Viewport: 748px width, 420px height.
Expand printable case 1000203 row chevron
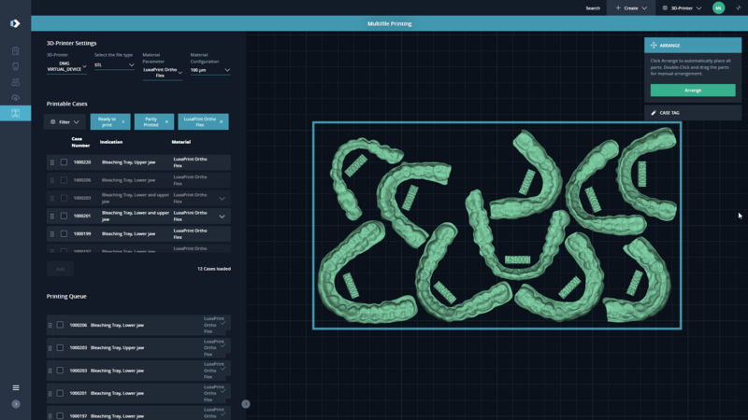pos(222,199)
